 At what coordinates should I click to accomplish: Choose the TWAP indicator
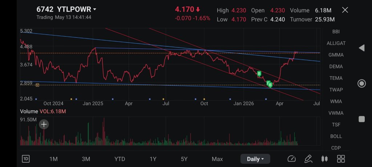[x=336, y=90]
